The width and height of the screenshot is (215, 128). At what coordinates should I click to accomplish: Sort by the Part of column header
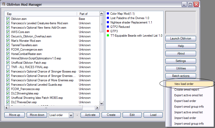click(x=88, y=14)
